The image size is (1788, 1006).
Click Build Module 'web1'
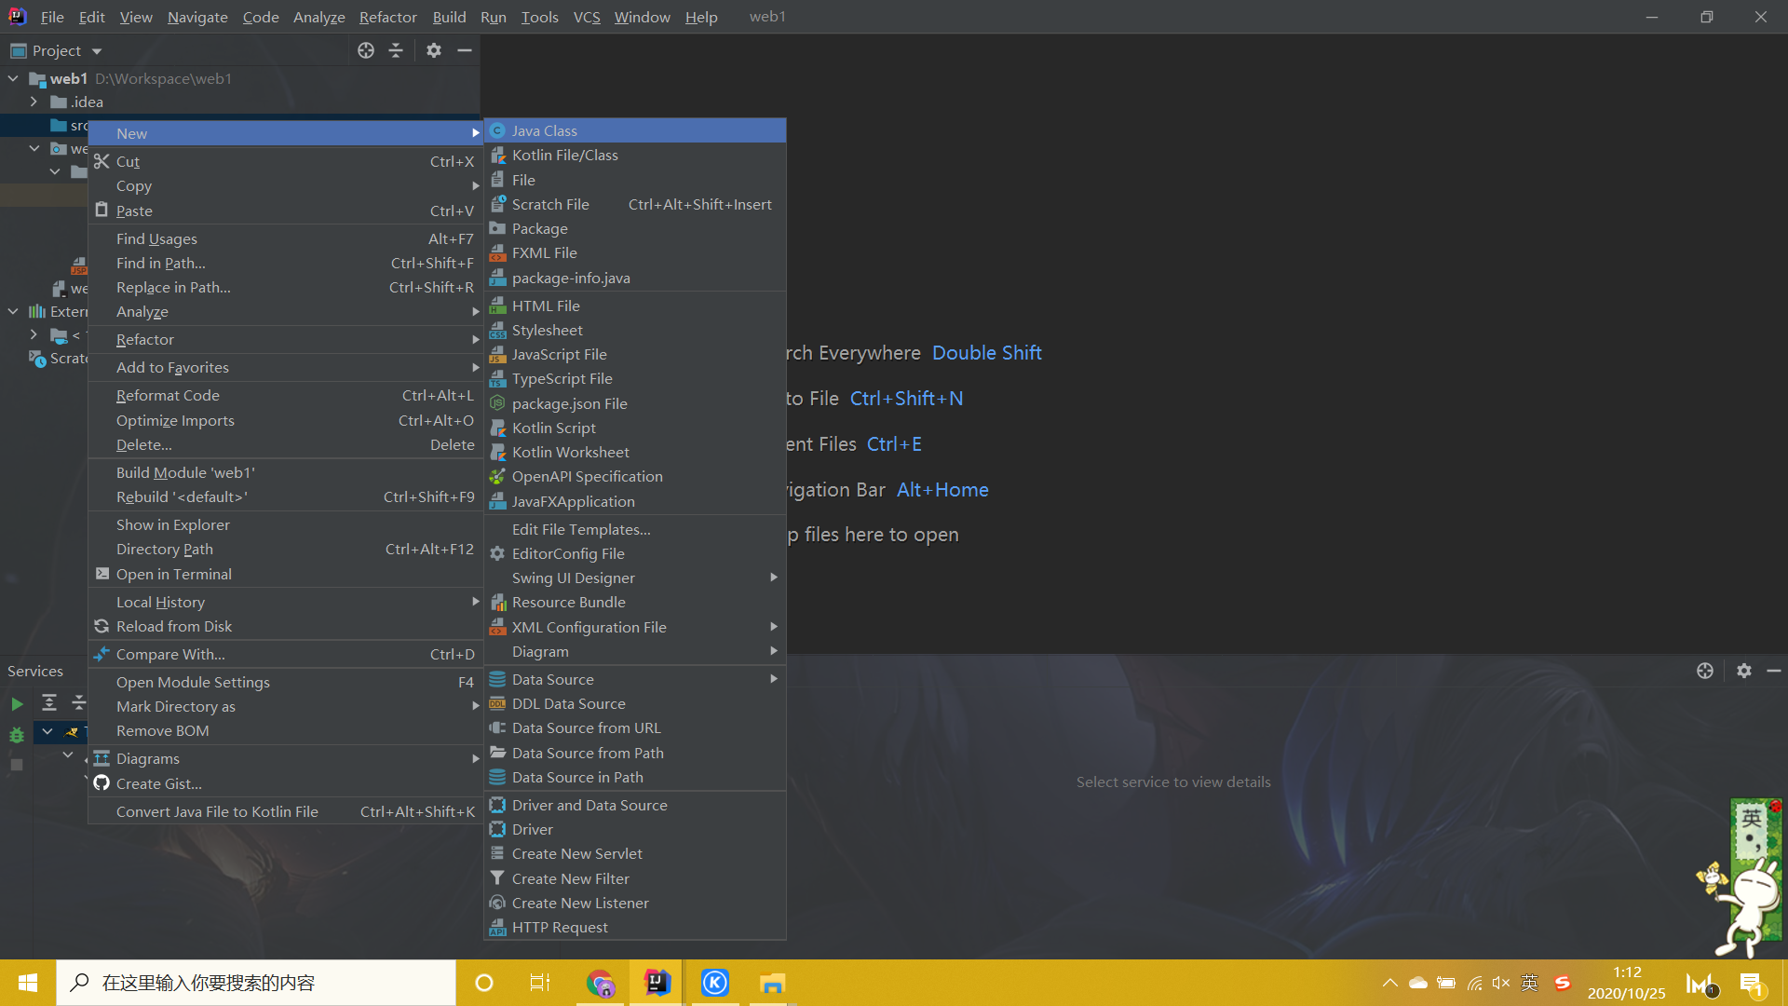tap(286, 472)
